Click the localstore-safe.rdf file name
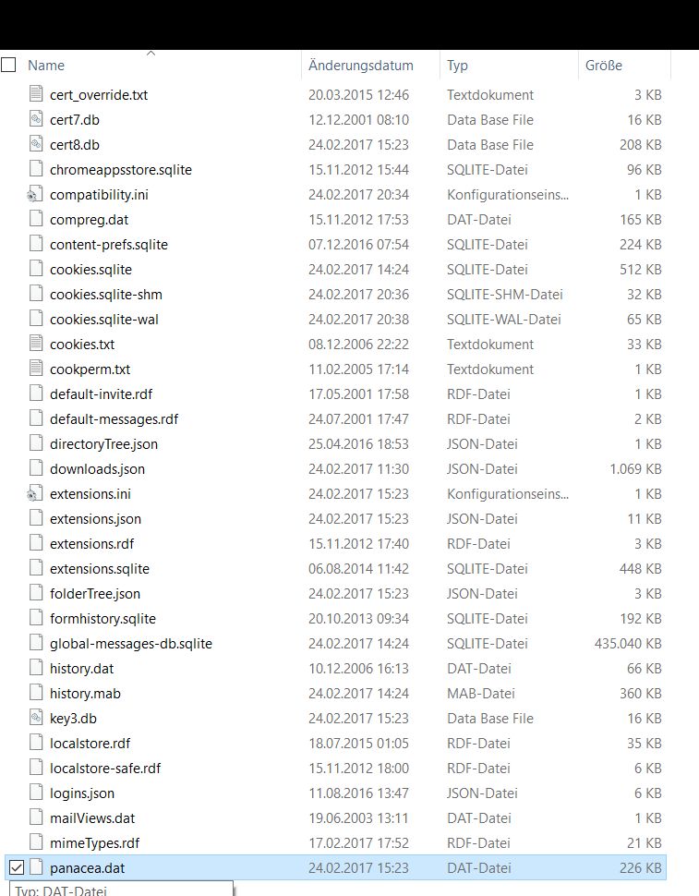 click(105, 768)
